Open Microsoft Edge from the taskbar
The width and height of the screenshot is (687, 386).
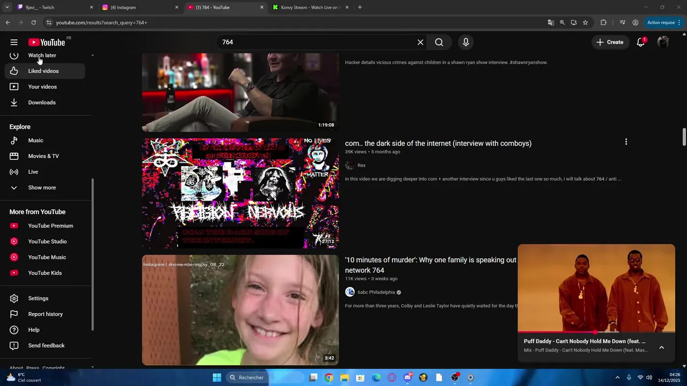(376, 377)
